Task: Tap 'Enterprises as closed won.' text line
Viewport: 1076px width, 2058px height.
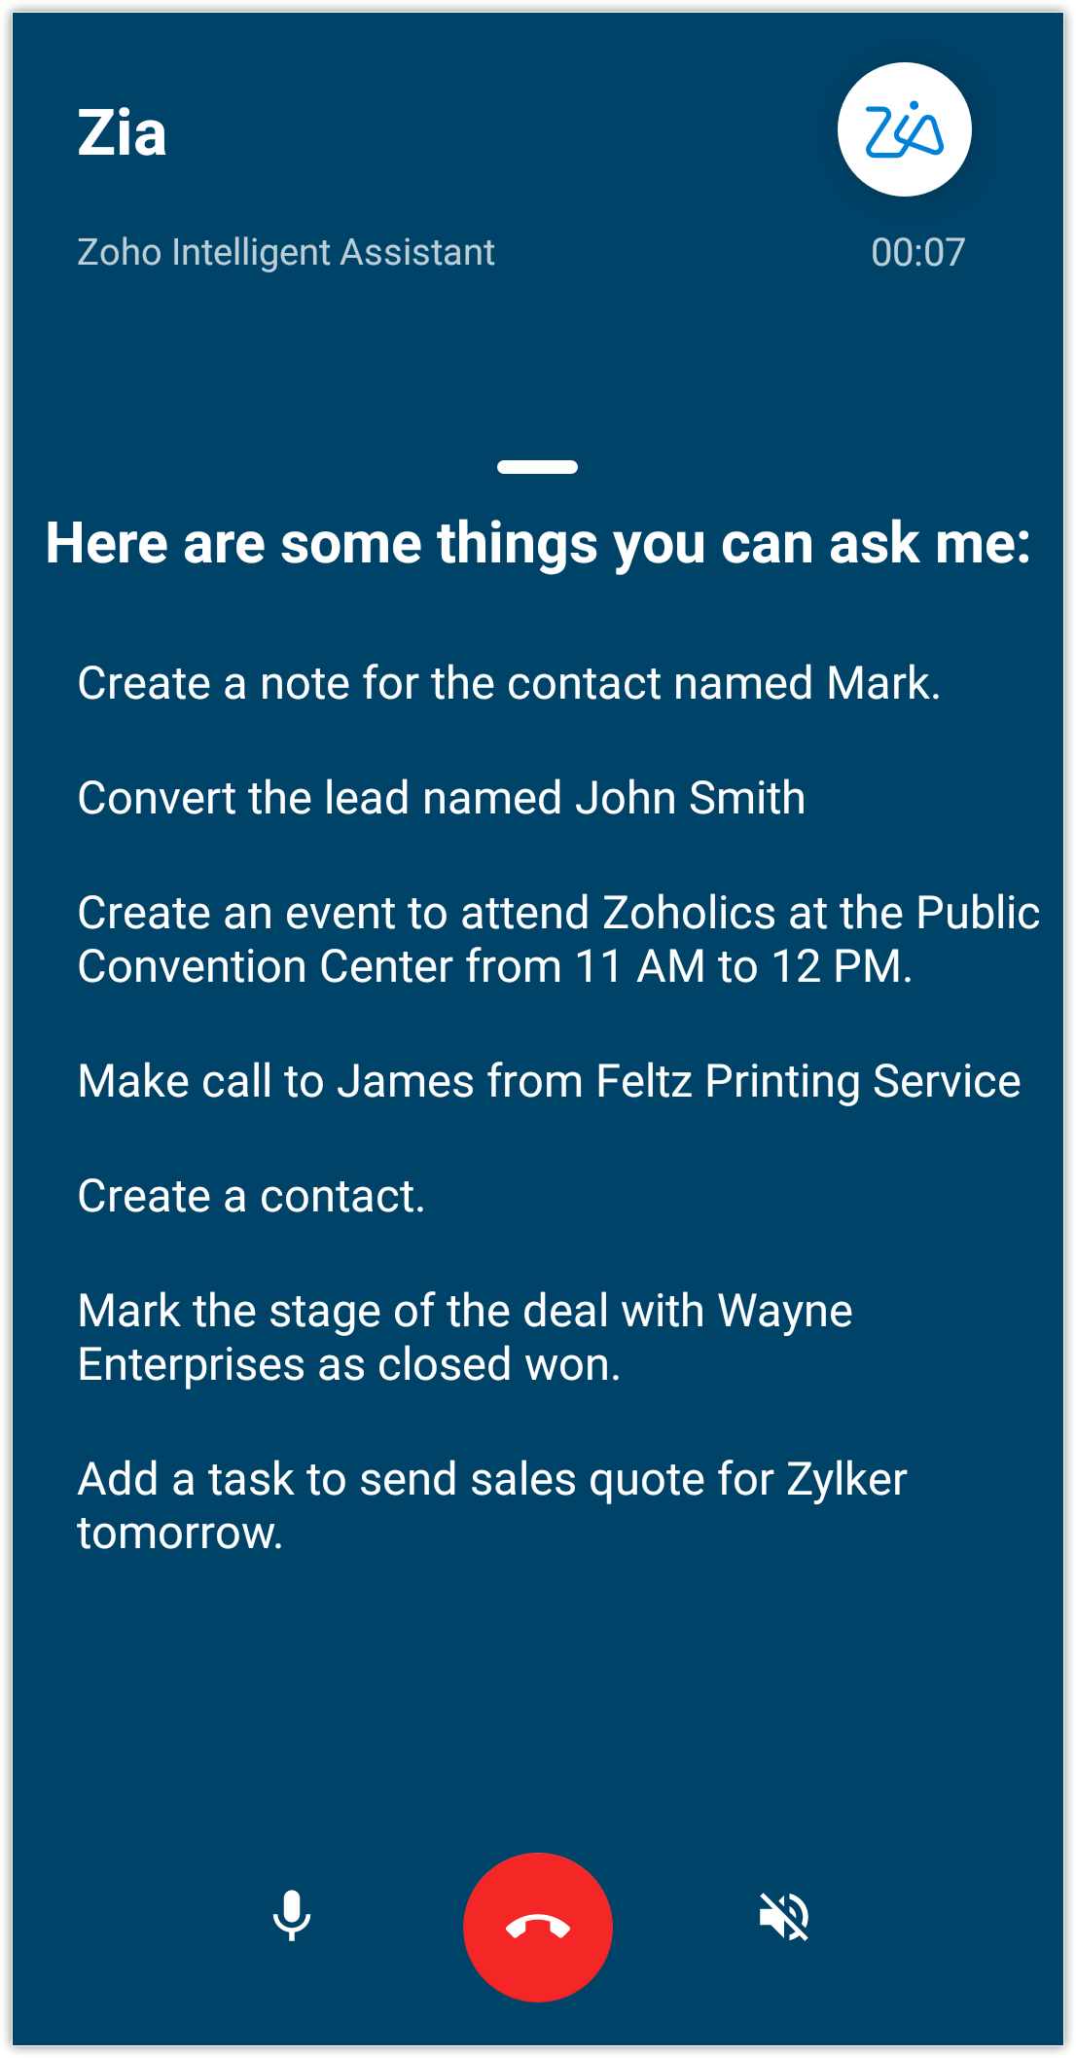Action: (x=348, y=1364)
